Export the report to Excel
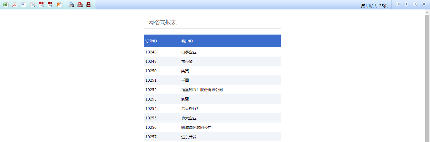The height and width of the screenshot is (142, 430). 6,5
